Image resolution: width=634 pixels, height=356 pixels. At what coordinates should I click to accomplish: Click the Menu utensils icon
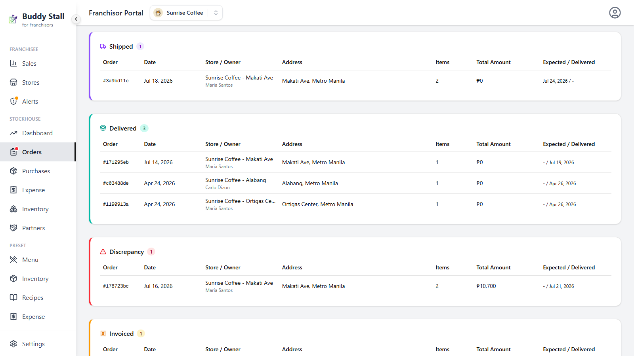pyautogui.click(x=13, y=259)
